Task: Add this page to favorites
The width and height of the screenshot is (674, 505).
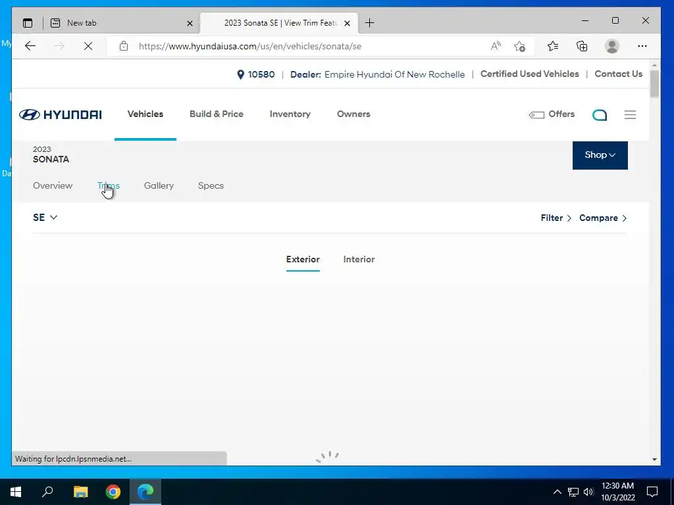Action: (x=520, y=46)
